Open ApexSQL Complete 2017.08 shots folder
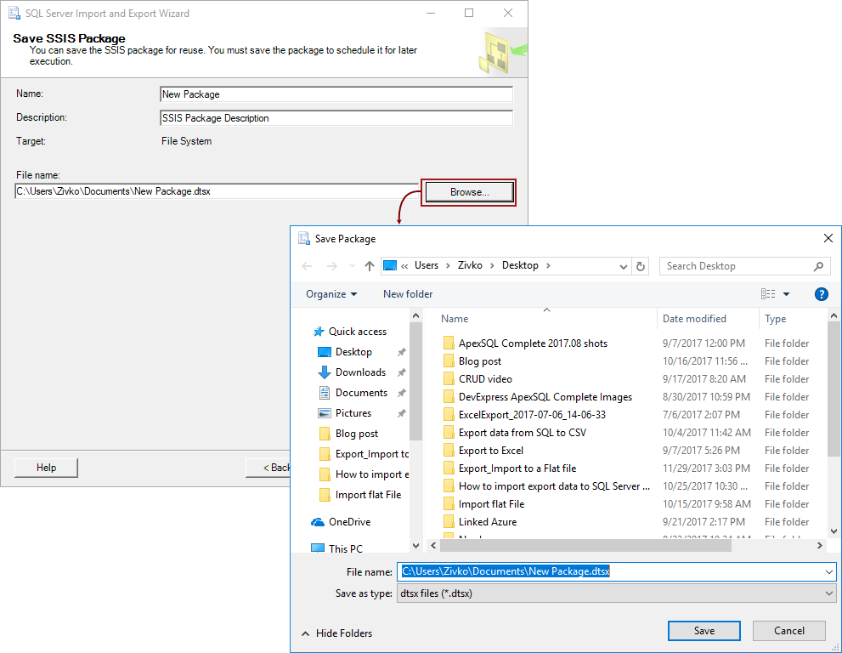Image resolution: width=842 pixels, height=653 pixels. [x=533, y=344]
